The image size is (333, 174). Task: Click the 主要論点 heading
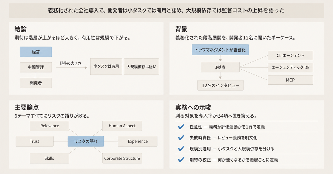coord(27,107)
